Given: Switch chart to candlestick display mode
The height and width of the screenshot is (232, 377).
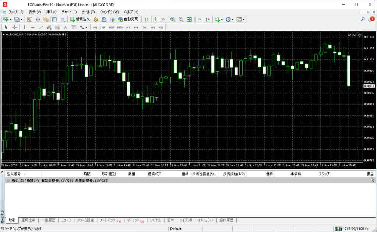Looking at the screenshot, I should pyautogui.click(x=155, y=19).
